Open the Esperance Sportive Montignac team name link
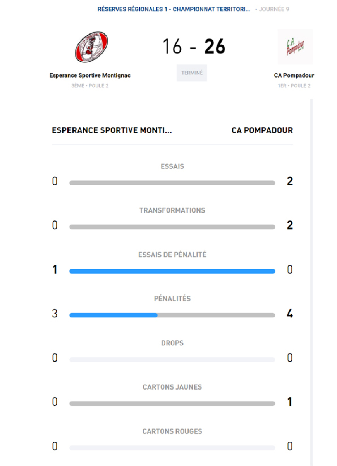This screenshot has height=466, width=337. [90, 76]
